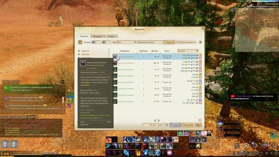This screenshot has width=279, height=157.
Task: Select the Покупка tab
Action: [x=84, y=36]
